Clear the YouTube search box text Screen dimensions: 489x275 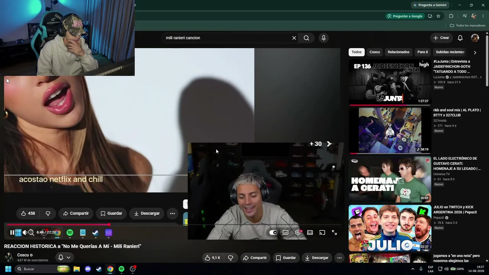pos(294,38)
